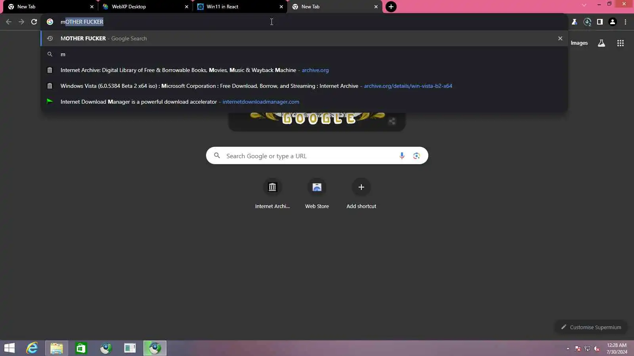Close the first New Tab tab

[x=92, y=7]
